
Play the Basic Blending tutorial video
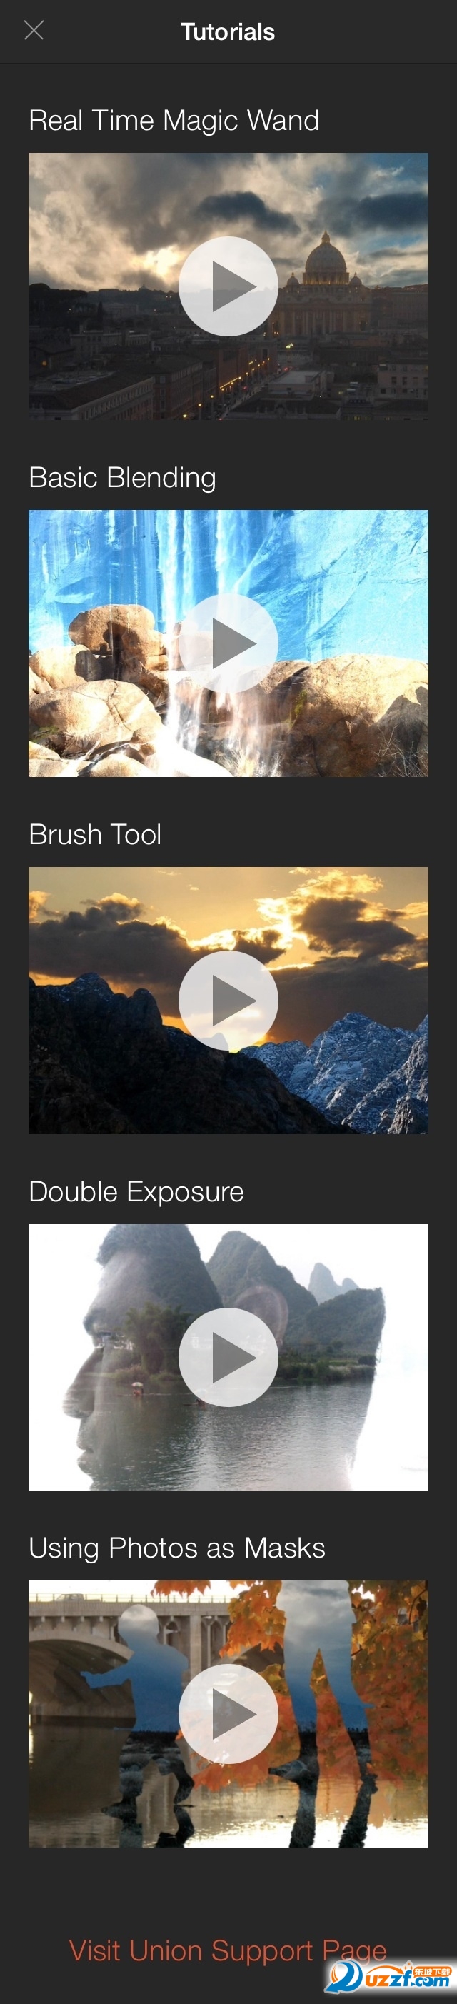[228, 643]
